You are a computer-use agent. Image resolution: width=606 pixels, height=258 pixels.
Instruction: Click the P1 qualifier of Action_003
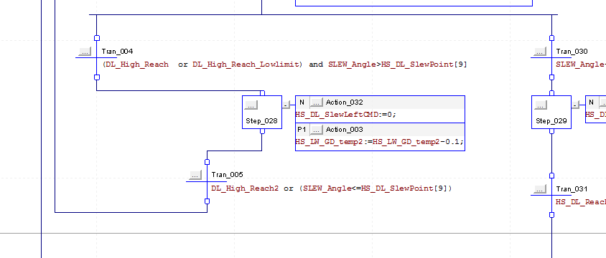pos(302,130)
